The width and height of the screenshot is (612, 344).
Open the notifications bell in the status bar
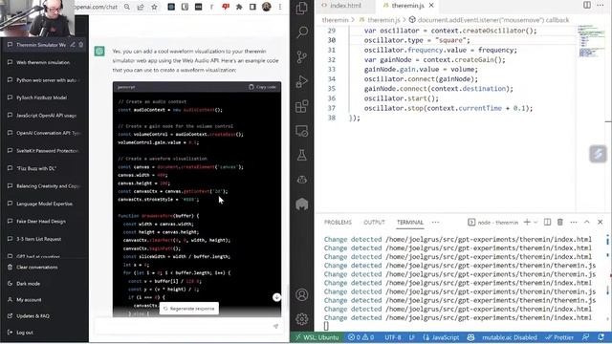coord(601,337)
